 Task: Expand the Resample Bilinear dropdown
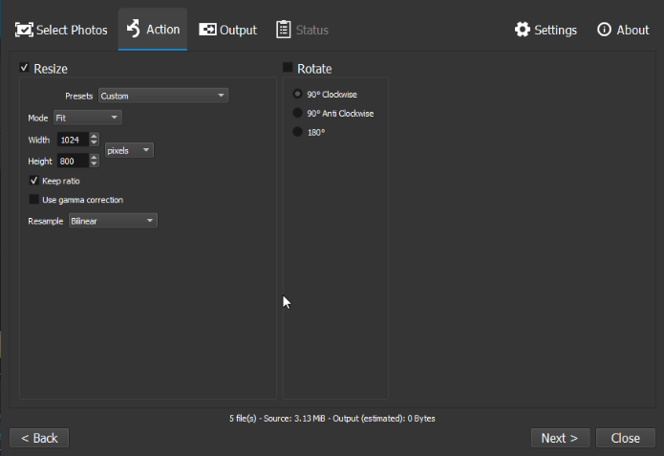[x=113, y=221]
